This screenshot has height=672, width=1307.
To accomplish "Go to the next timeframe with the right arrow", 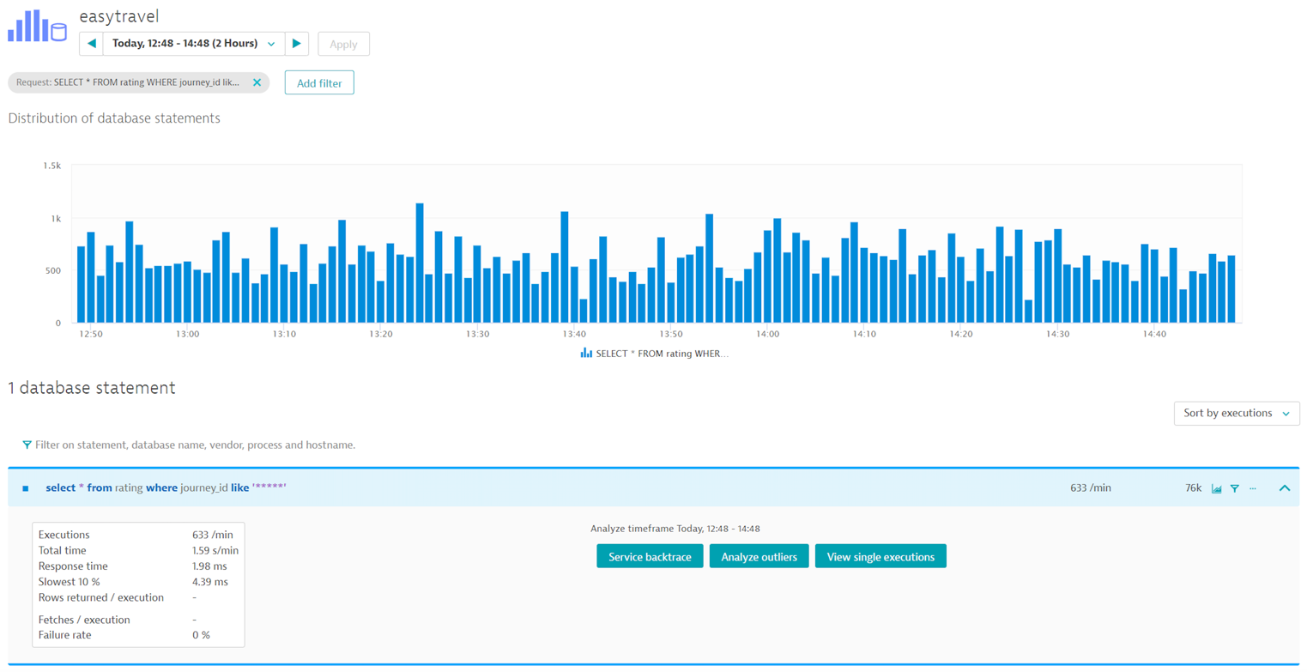I will click(296, 44).
